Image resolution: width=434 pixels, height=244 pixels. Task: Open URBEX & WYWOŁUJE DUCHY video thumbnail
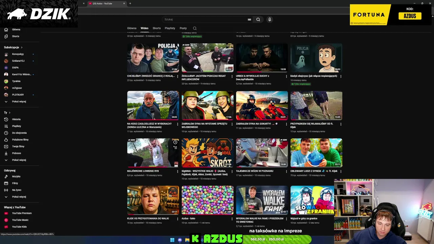[x=262, y=58]
